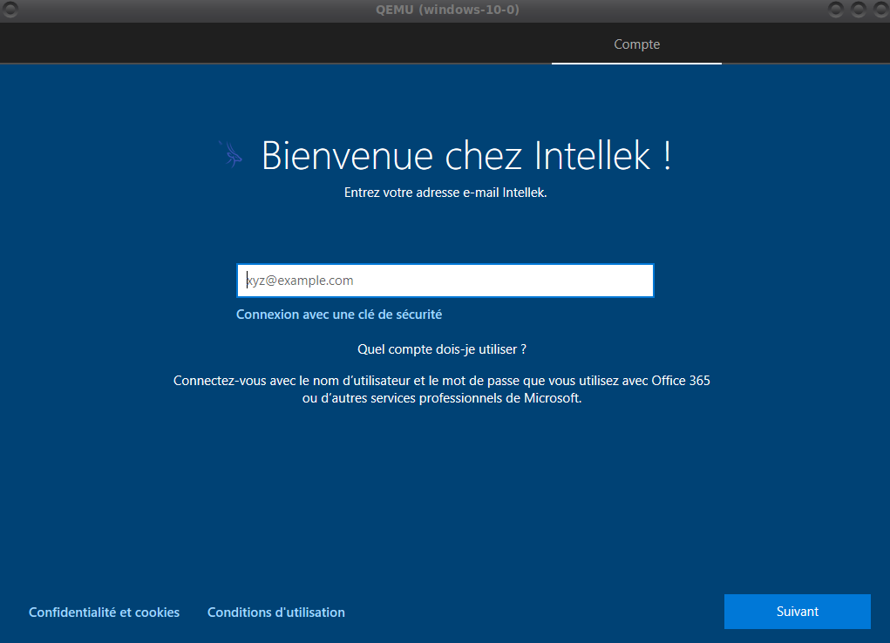The height and width of the screenshot is (643, 890).
Task: Click the QEMU window menu button at title bar left
Action: (x=10, y=9)
